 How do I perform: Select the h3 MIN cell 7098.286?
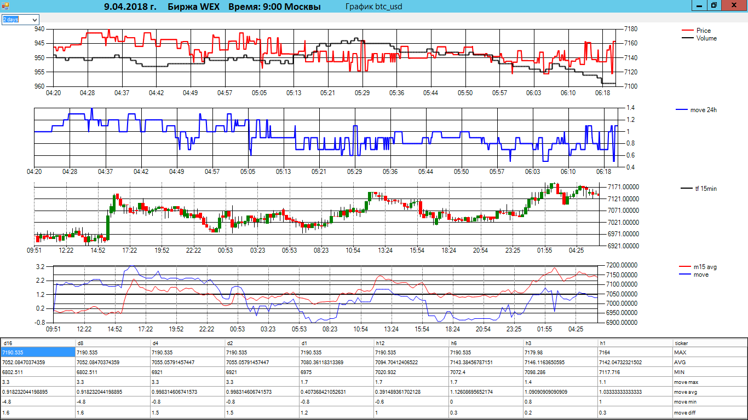[560, 372]
